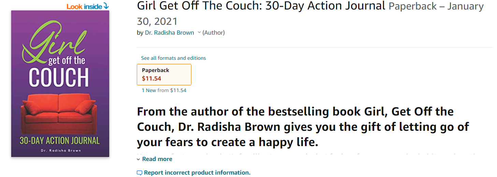The image size is (497, 177).
Task: Click the report speech bubble icon
Action: point(139,173)
